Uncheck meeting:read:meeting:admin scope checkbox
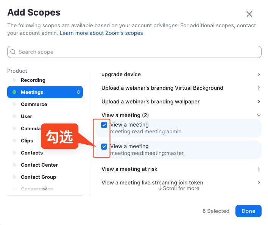The height and width of the screenshot is (225, 268). [104, 125]
